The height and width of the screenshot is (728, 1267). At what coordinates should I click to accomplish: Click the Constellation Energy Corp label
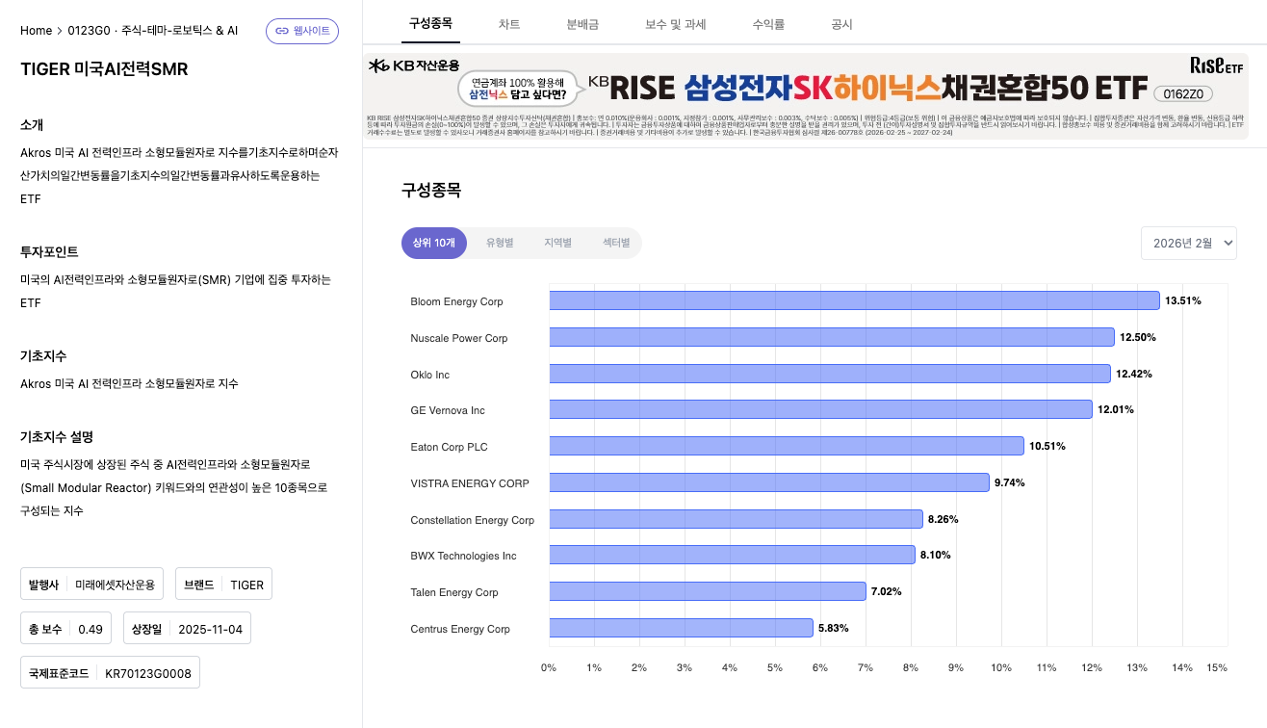pyautogui.click(x=472, y=520)
